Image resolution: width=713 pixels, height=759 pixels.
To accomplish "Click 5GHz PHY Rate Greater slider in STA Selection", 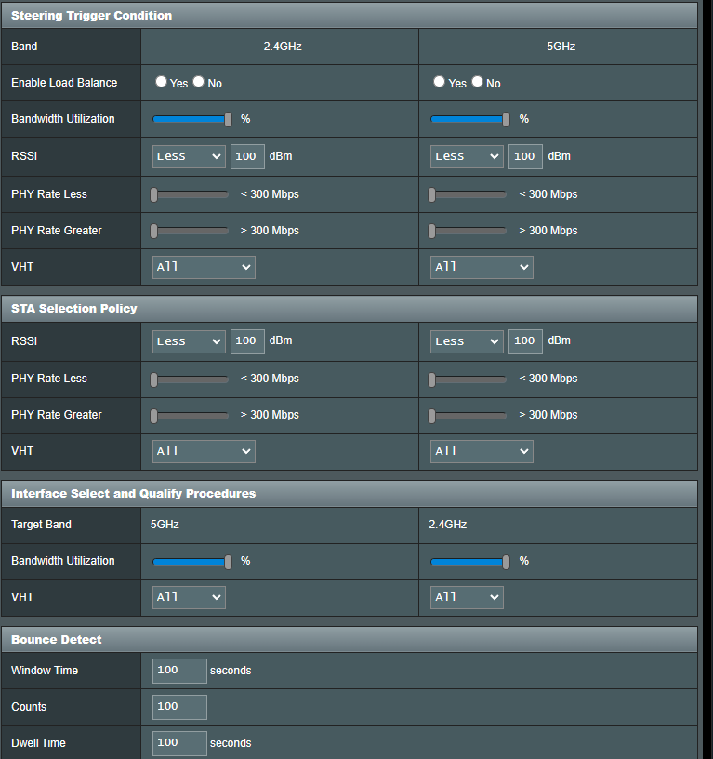I will [x=468, y=416].
